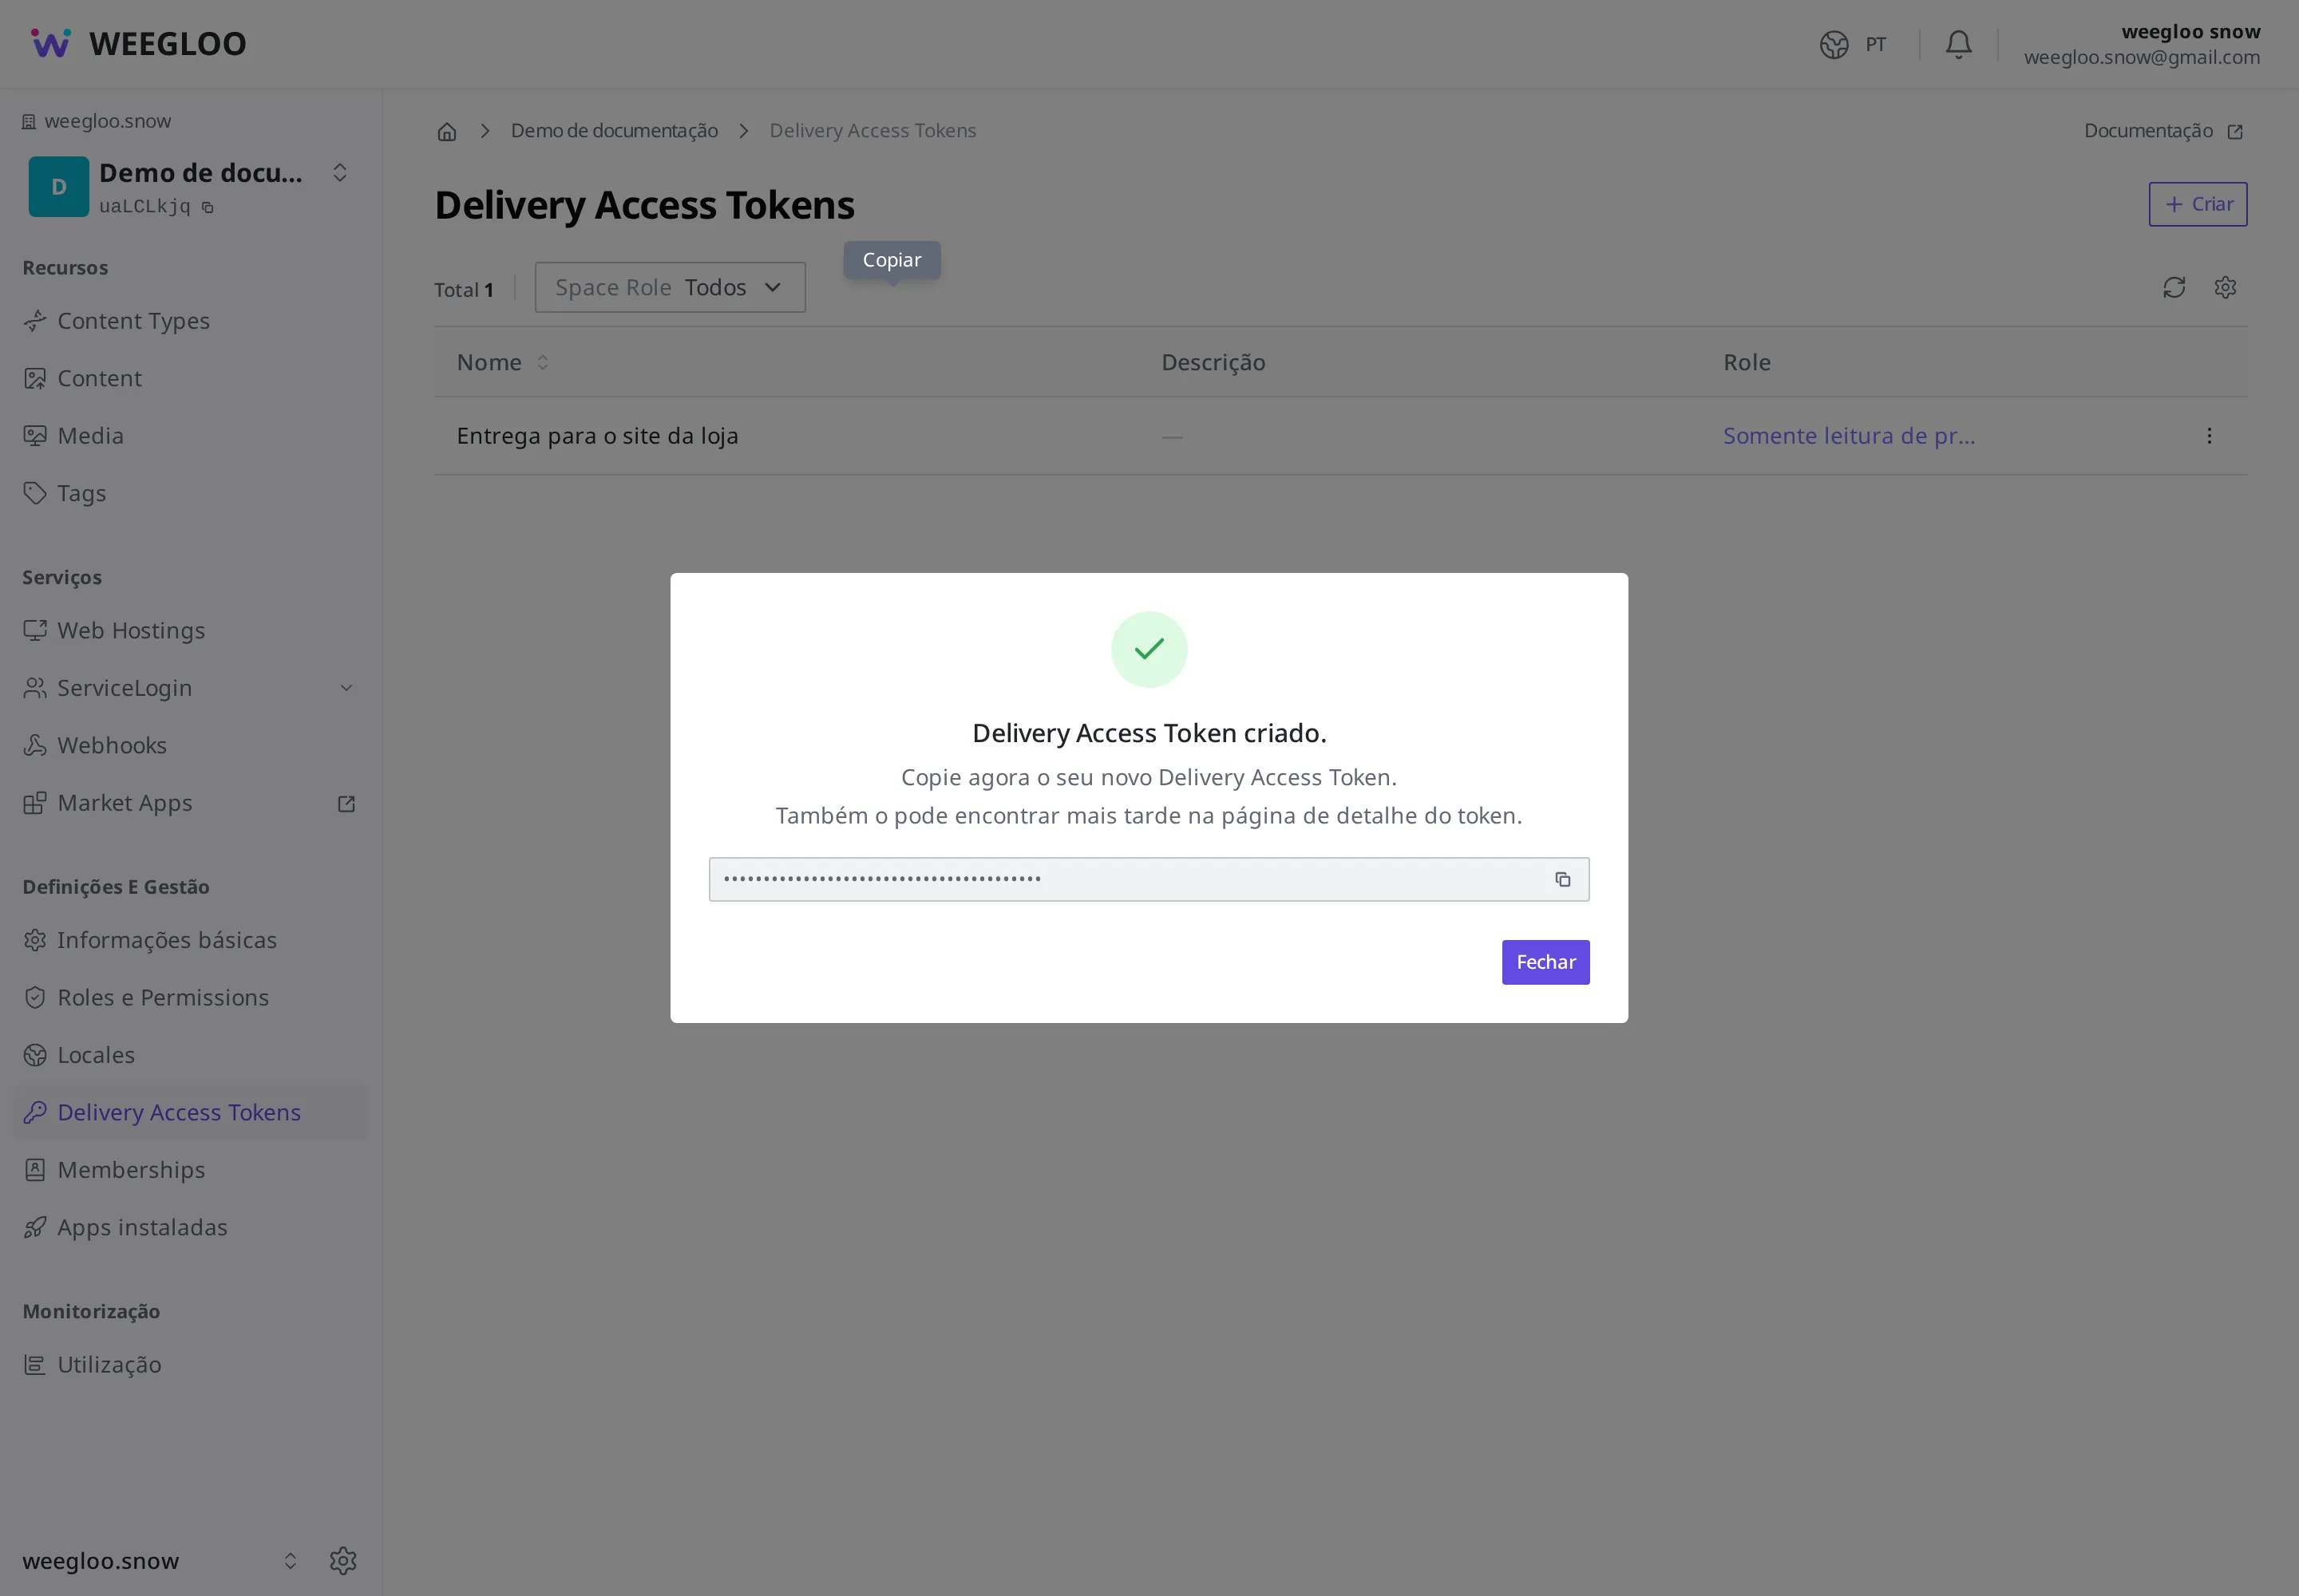Click the Media image icon
The width and height of the screenshot is (2299, 1596).
pyautogui.click(x=35, y=436)
